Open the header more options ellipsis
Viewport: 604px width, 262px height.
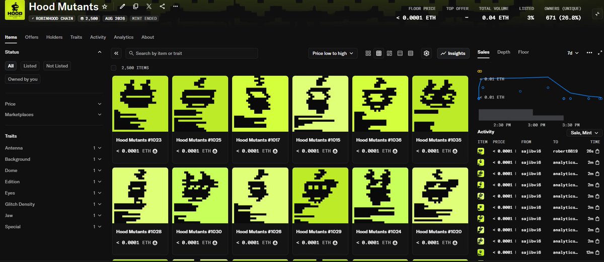pyautogui.click(x=175, y=7)
